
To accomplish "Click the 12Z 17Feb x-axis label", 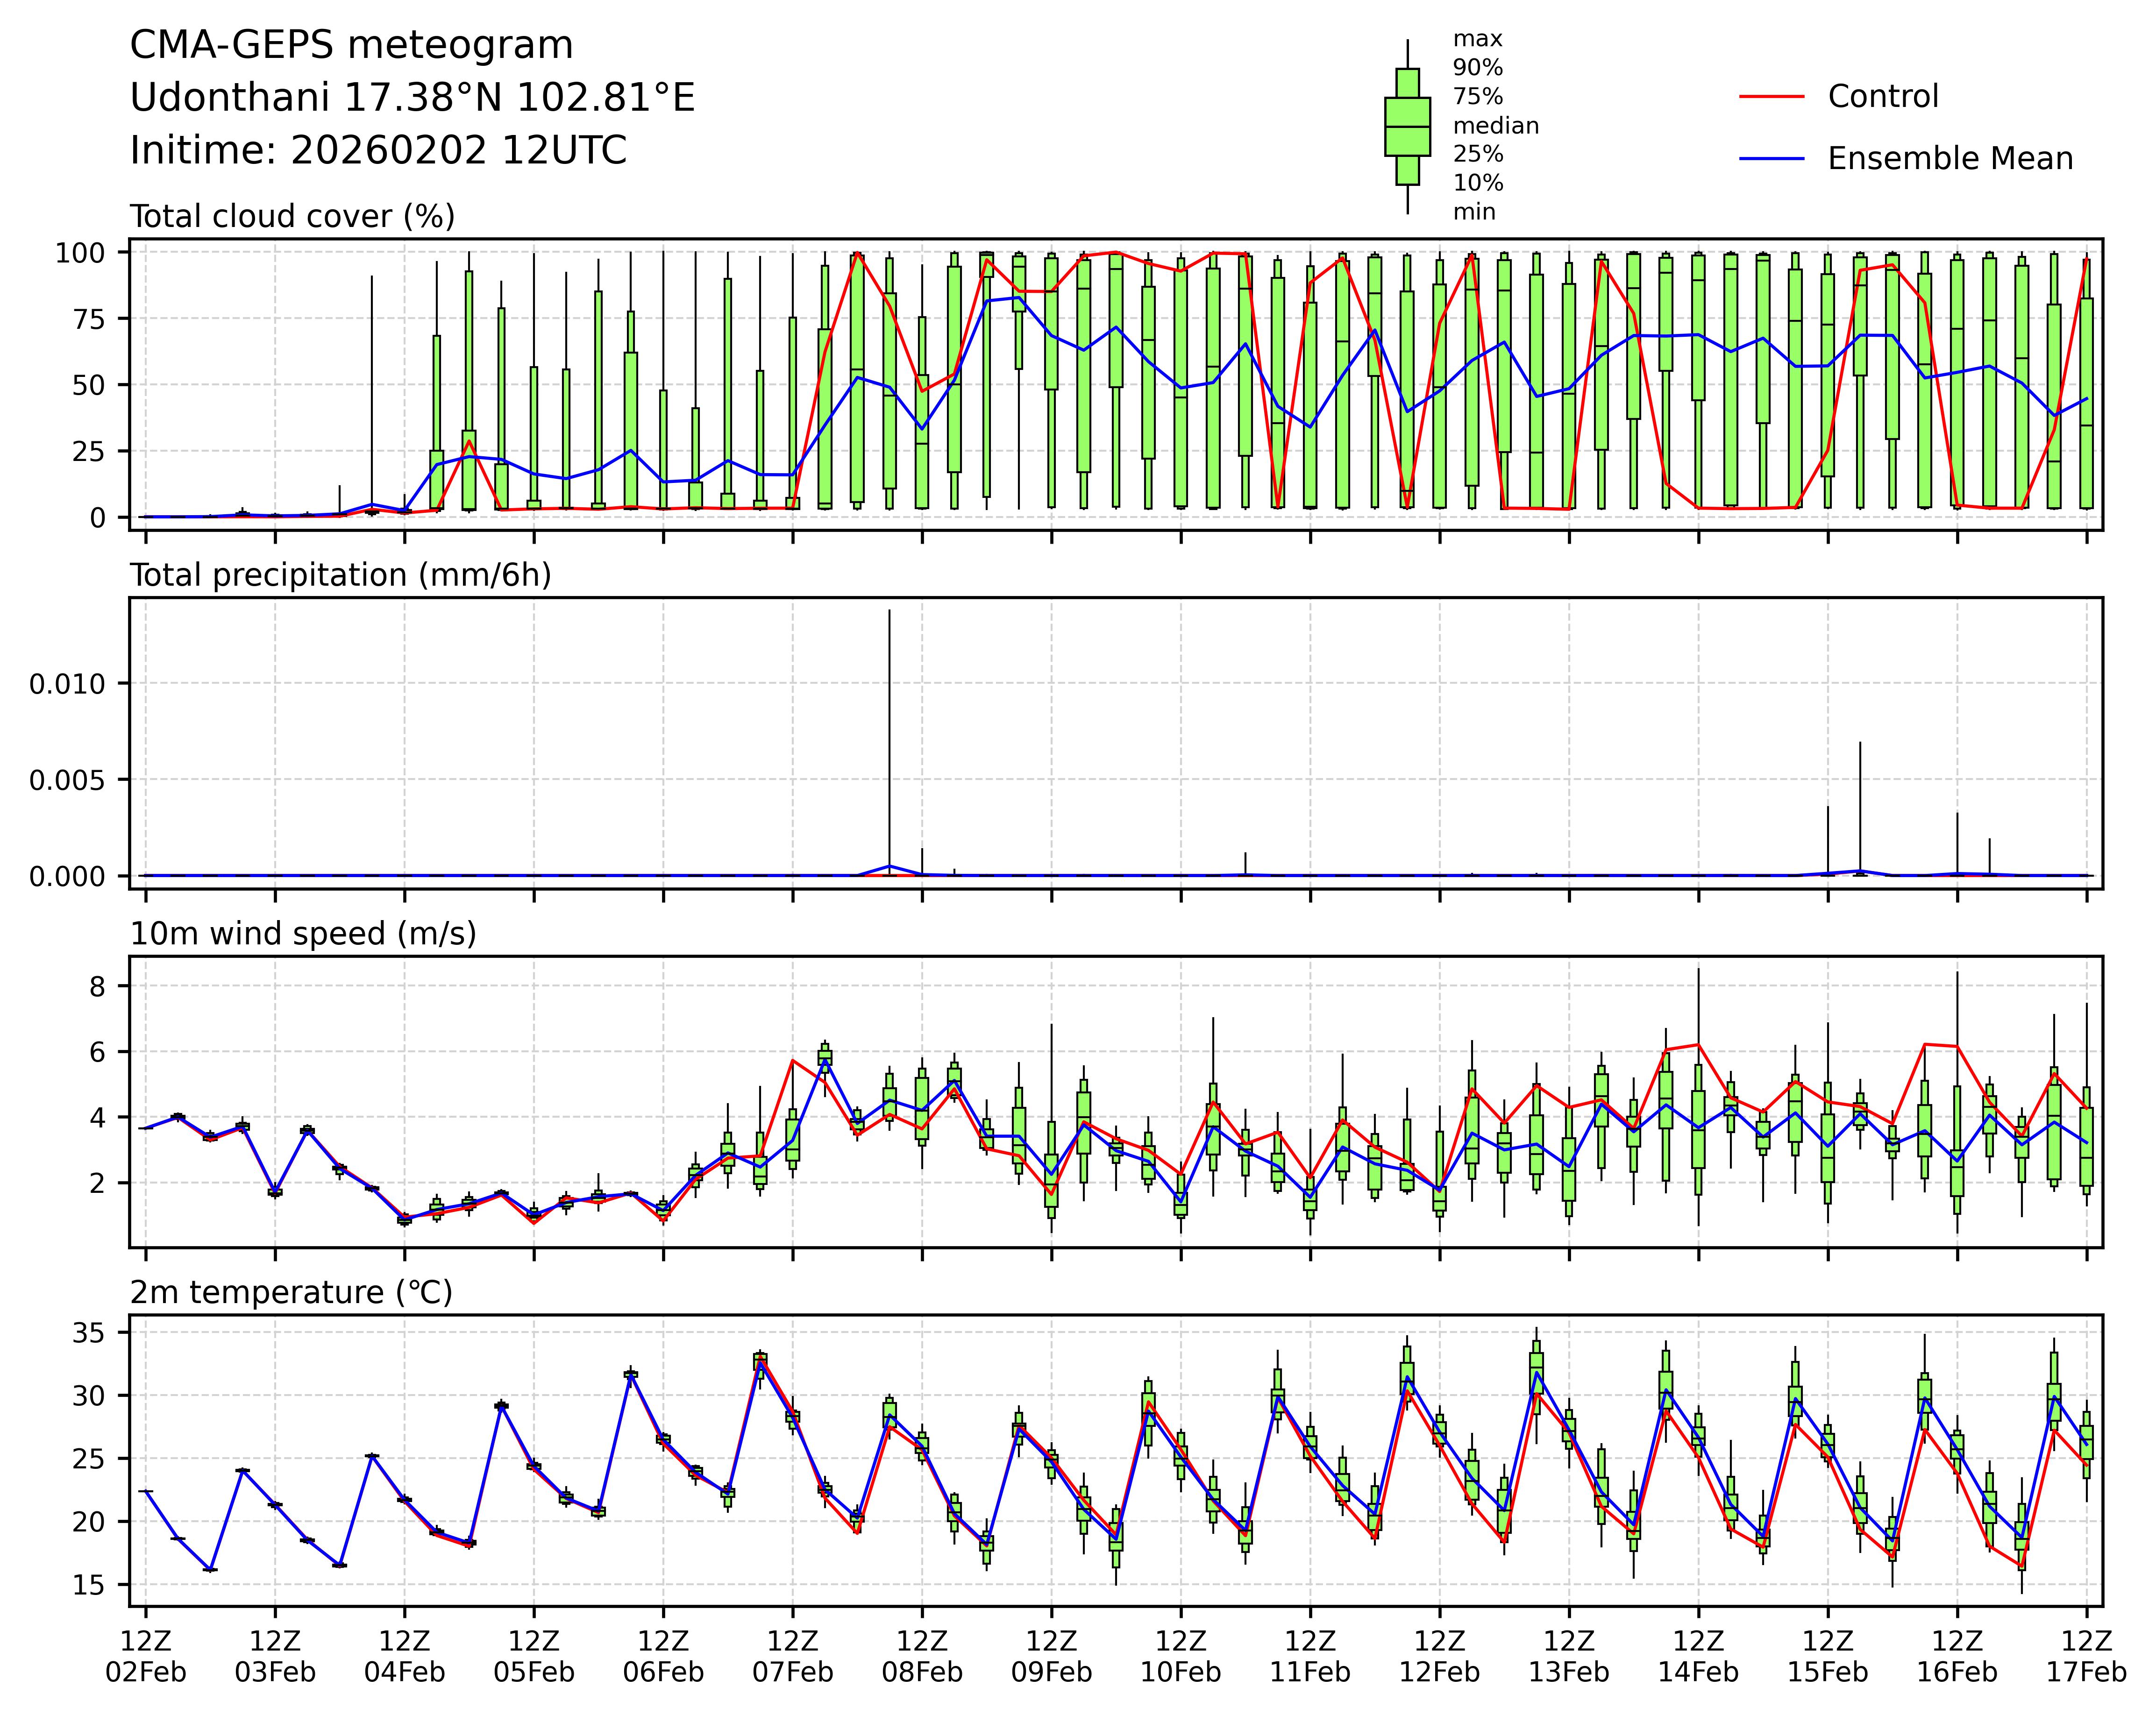I will click(2086, 1656).
